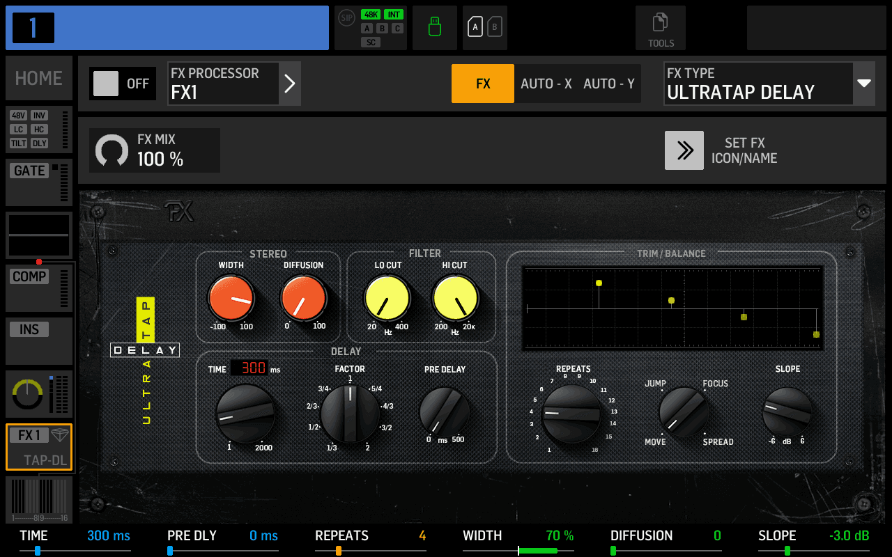Click the SLOPE knob

tap(787, 411)
